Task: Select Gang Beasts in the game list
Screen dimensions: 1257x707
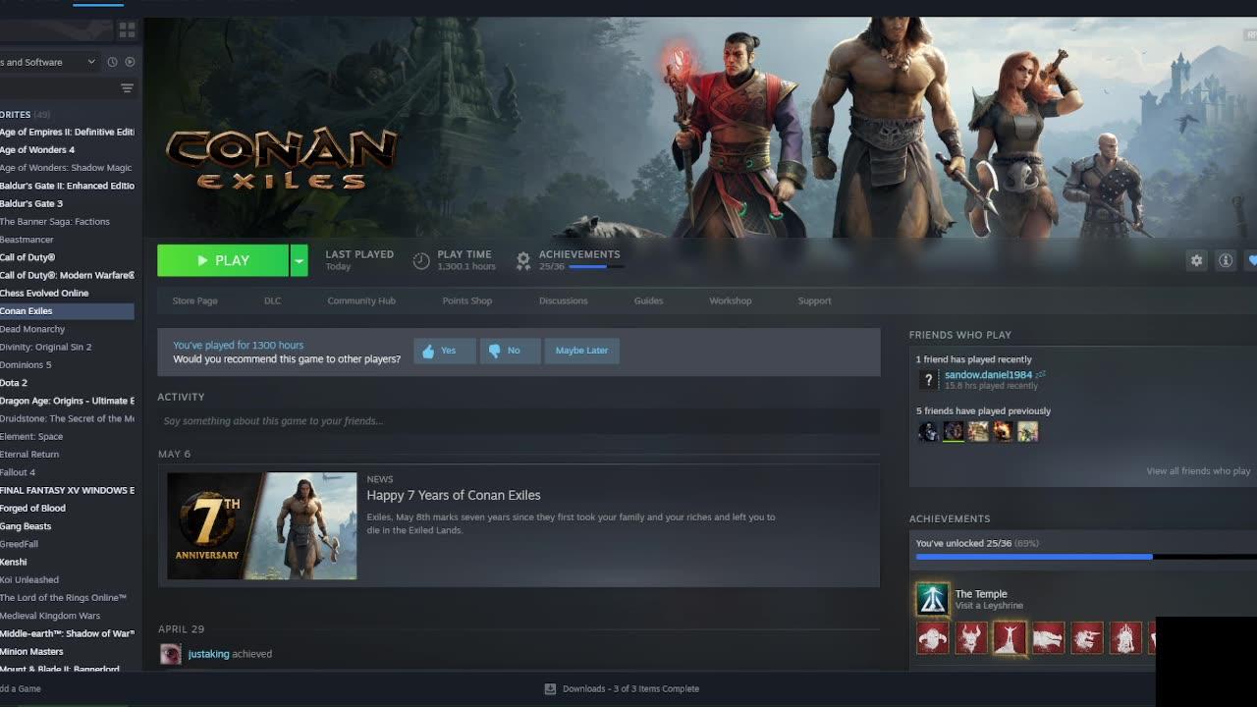Action: point(26,526)
